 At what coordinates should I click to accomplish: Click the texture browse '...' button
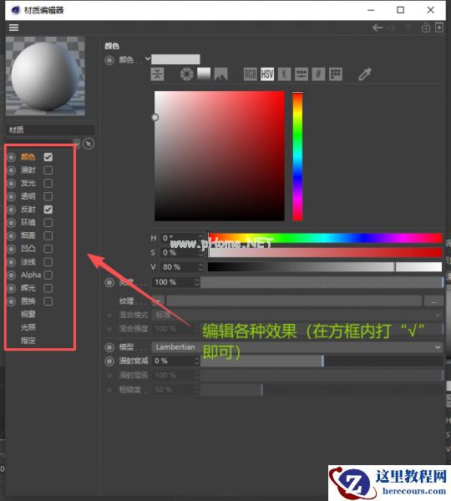click(433, 301)
